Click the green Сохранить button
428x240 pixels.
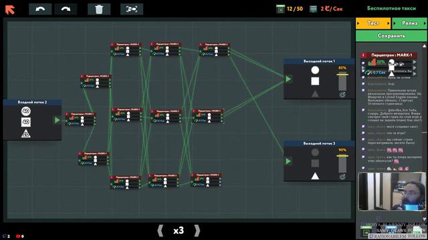coord(391,35)
